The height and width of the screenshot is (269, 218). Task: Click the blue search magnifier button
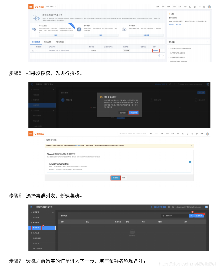pos(191,216)
